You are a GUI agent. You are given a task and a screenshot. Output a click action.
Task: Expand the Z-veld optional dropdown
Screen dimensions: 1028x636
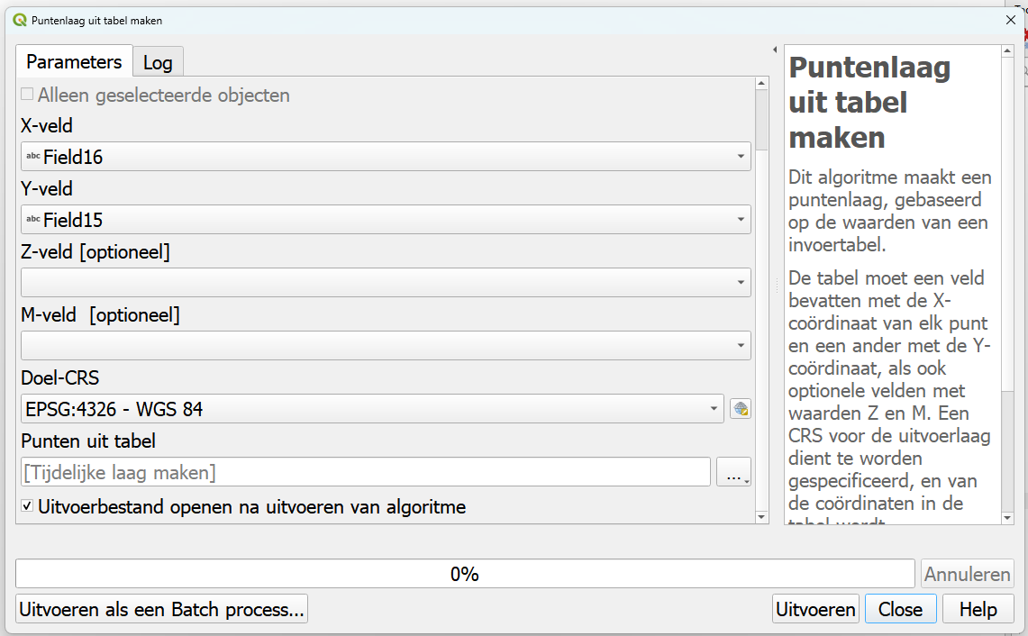click(386, 282)
